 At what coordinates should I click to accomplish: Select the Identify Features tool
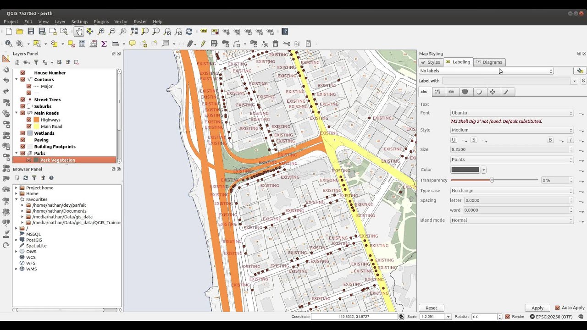8,44
